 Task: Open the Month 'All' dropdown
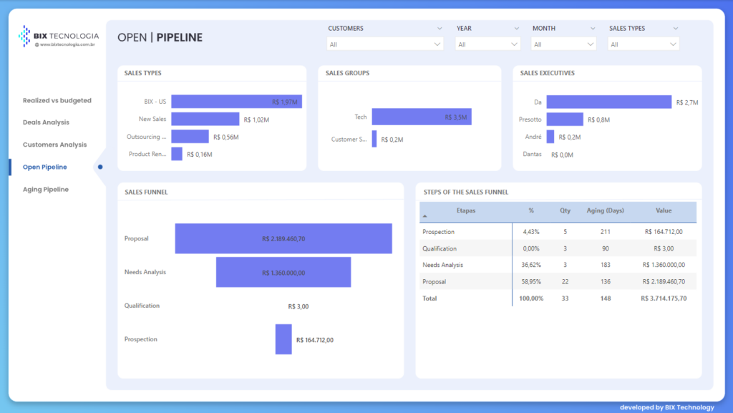coord(563,44)
